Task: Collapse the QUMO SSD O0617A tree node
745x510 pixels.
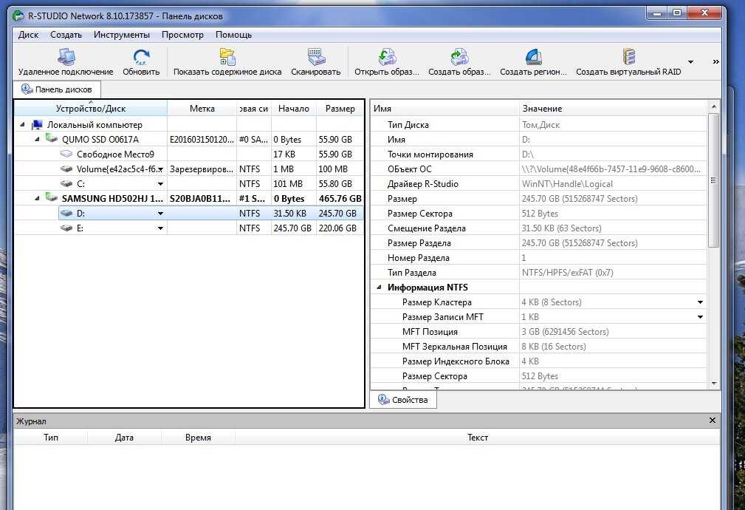Action: click(x=37, y=140)
